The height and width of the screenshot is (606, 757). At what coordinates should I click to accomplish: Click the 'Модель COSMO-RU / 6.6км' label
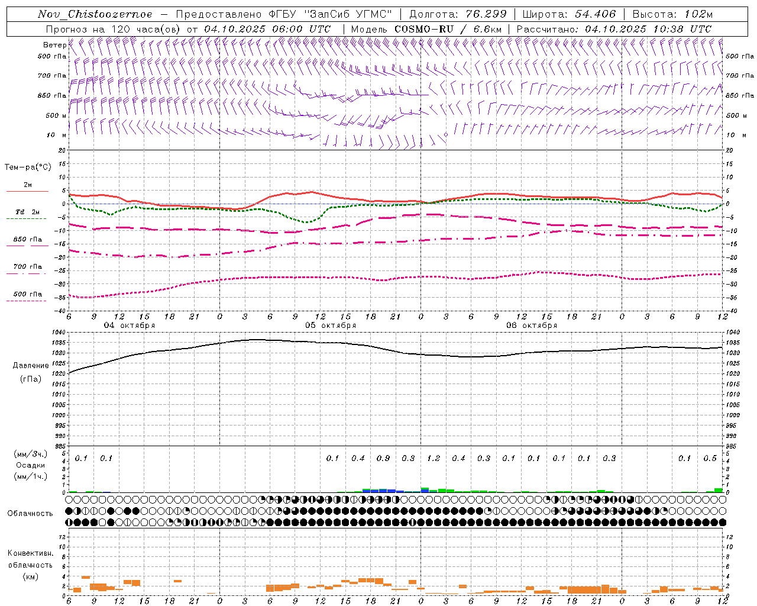426,29
